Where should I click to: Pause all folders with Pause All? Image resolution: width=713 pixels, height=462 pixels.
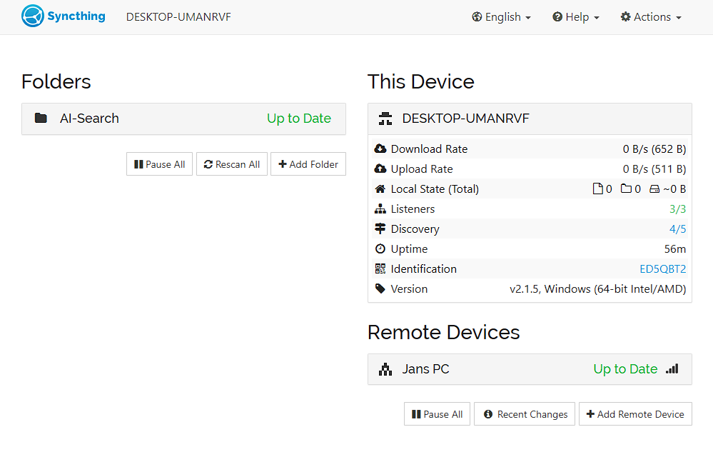(x=160, y=164)
